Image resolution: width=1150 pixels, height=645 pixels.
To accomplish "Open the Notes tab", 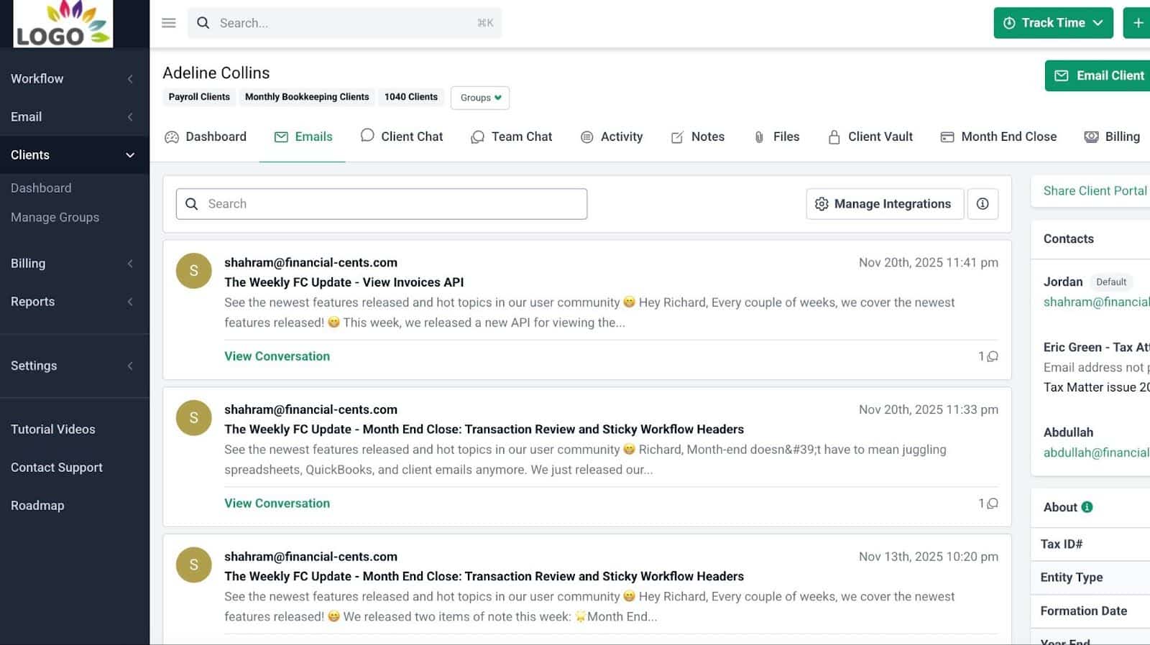I will click(x=698, y=136).
